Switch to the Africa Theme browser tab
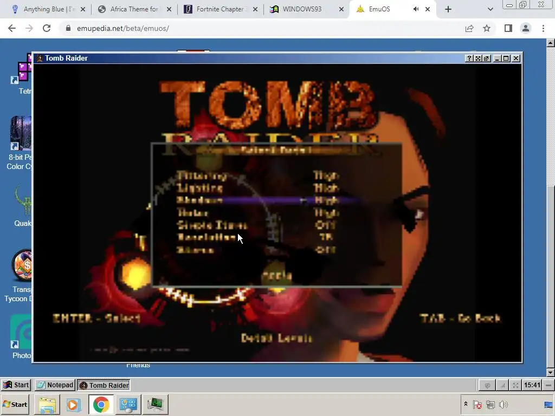This screenshot has height=416, width=555. [134, 9]
